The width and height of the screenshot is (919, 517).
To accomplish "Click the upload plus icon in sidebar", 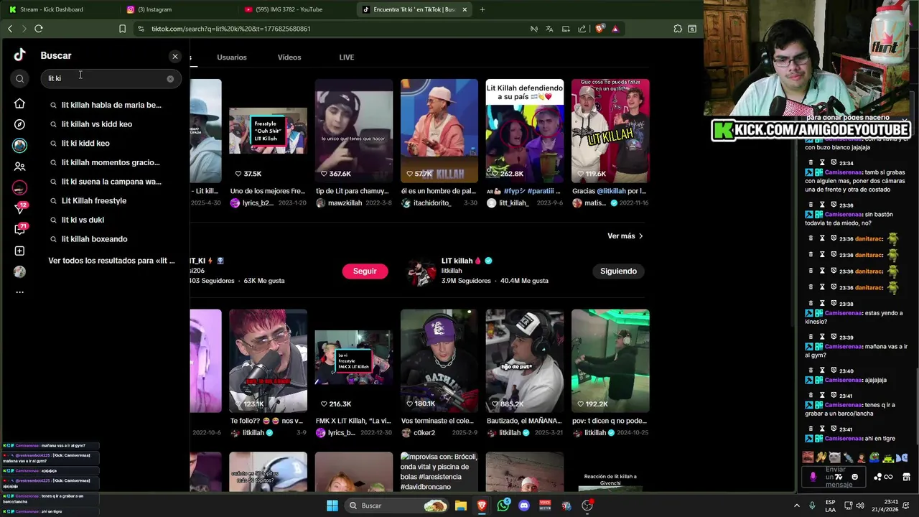I will [19, 251].
